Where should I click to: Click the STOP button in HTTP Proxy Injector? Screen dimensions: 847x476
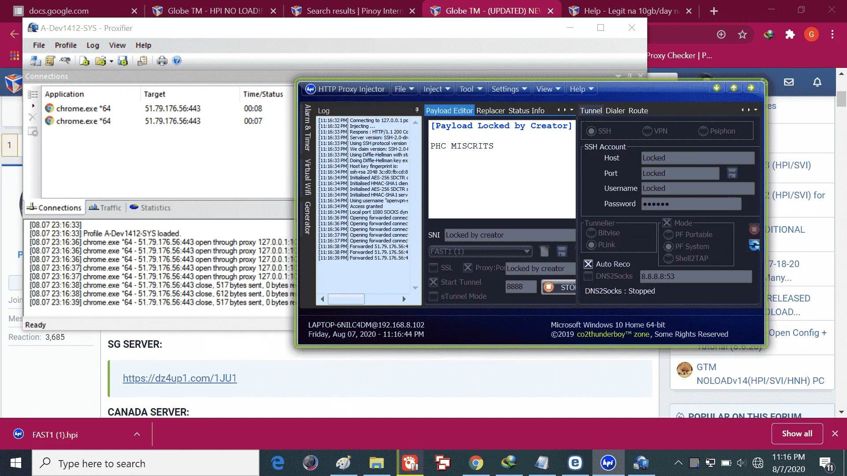coord(558,287)
